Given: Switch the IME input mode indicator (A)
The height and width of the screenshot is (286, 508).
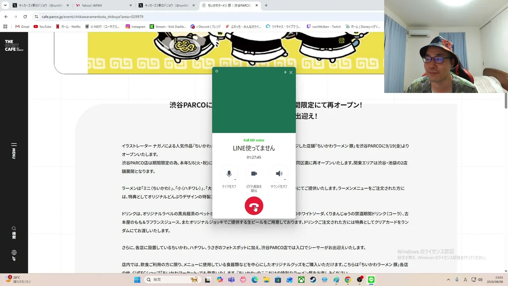Looking at the screenshot, I should [x=466, y=280].
